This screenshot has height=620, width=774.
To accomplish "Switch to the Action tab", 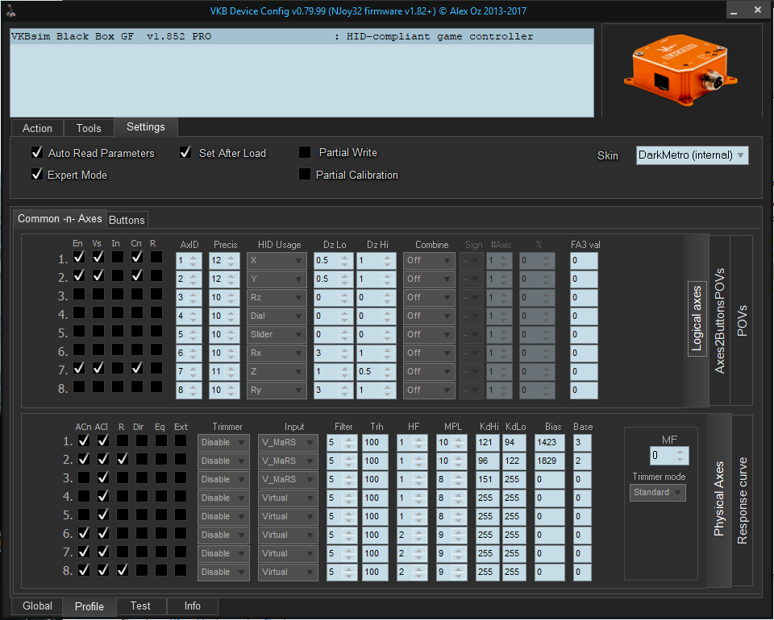I will pyautogui.click(x=37, y=128).
